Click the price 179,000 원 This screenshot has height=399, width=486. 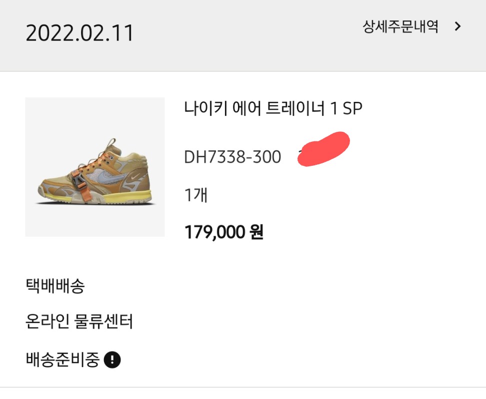click(x=224, y=232)
